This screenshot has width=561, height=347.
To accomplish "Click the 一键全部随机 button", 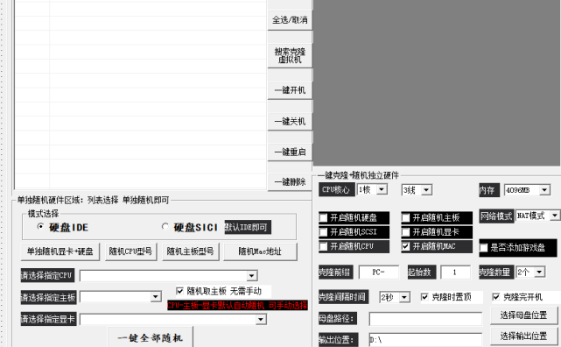I will (151, 337).
